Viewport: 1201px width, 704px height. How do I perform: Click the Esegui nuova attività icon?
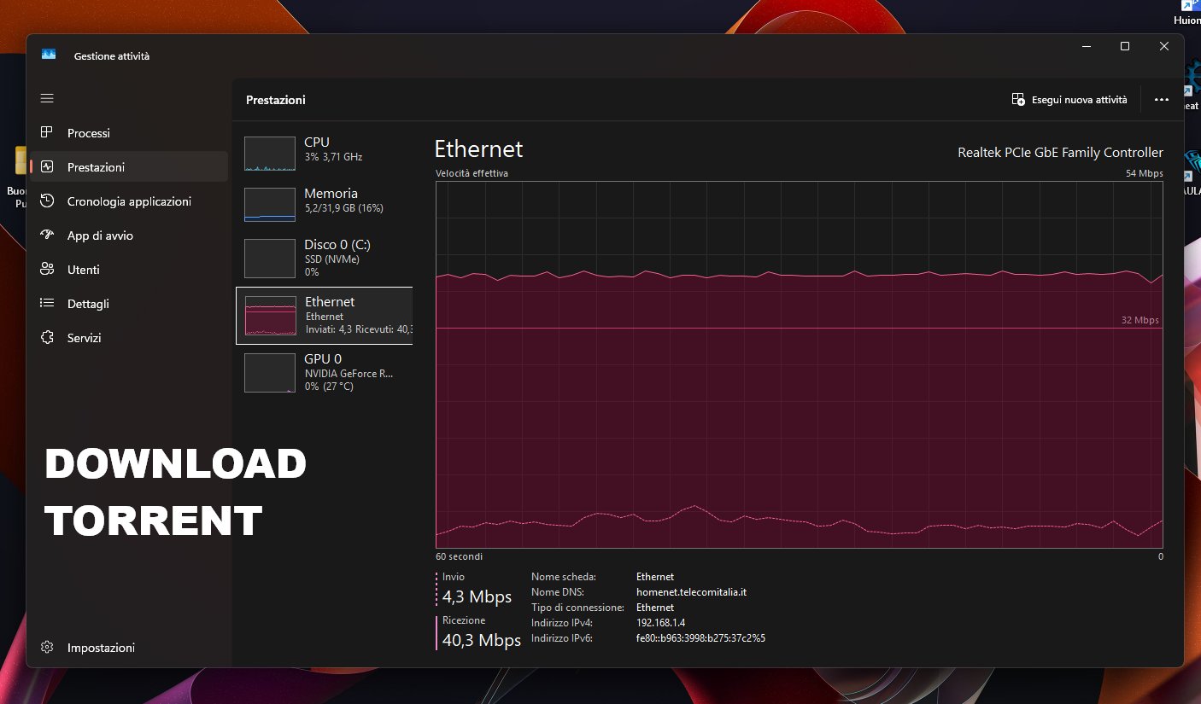(x=1018, y=100)
